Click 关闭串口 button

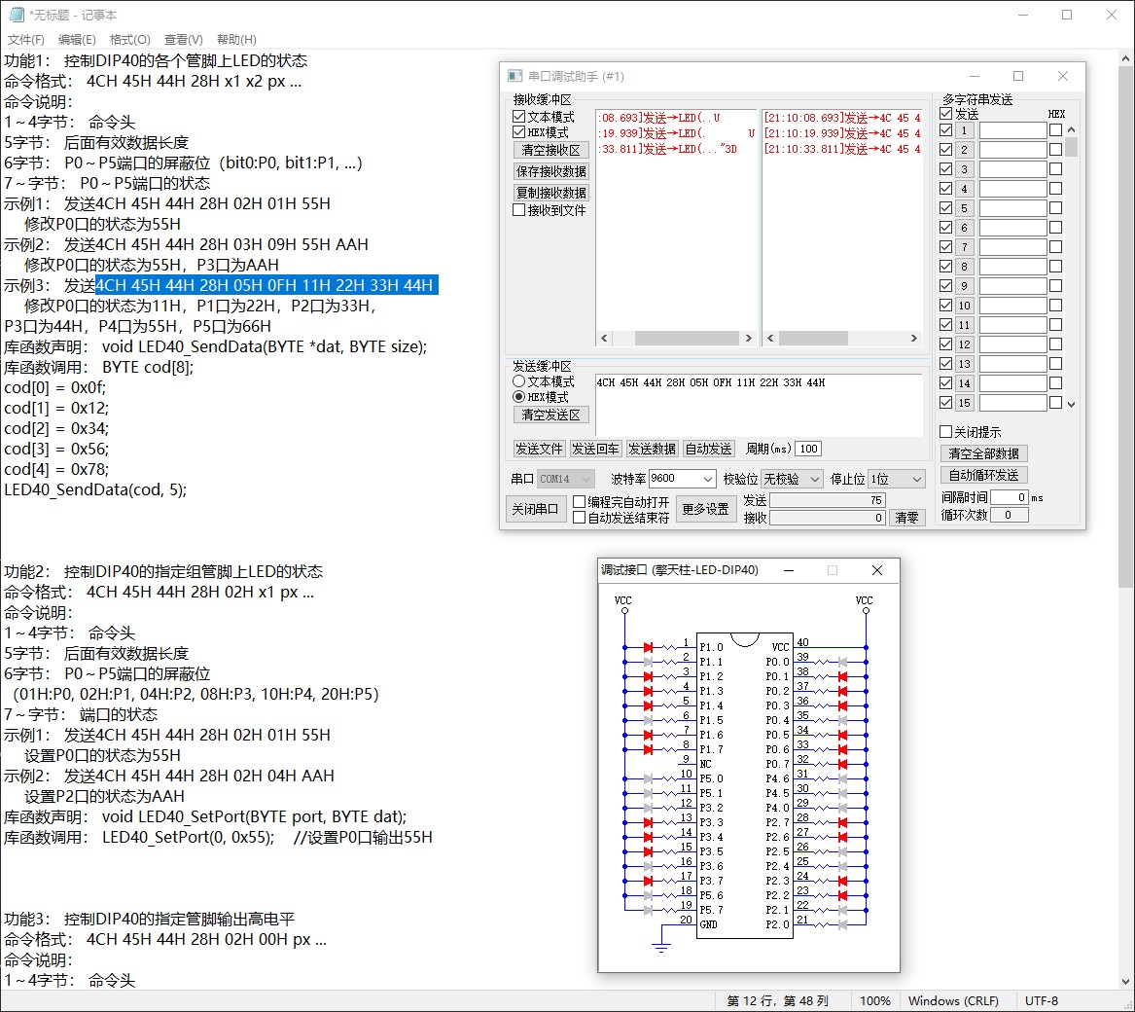click(x=536, y=509)
